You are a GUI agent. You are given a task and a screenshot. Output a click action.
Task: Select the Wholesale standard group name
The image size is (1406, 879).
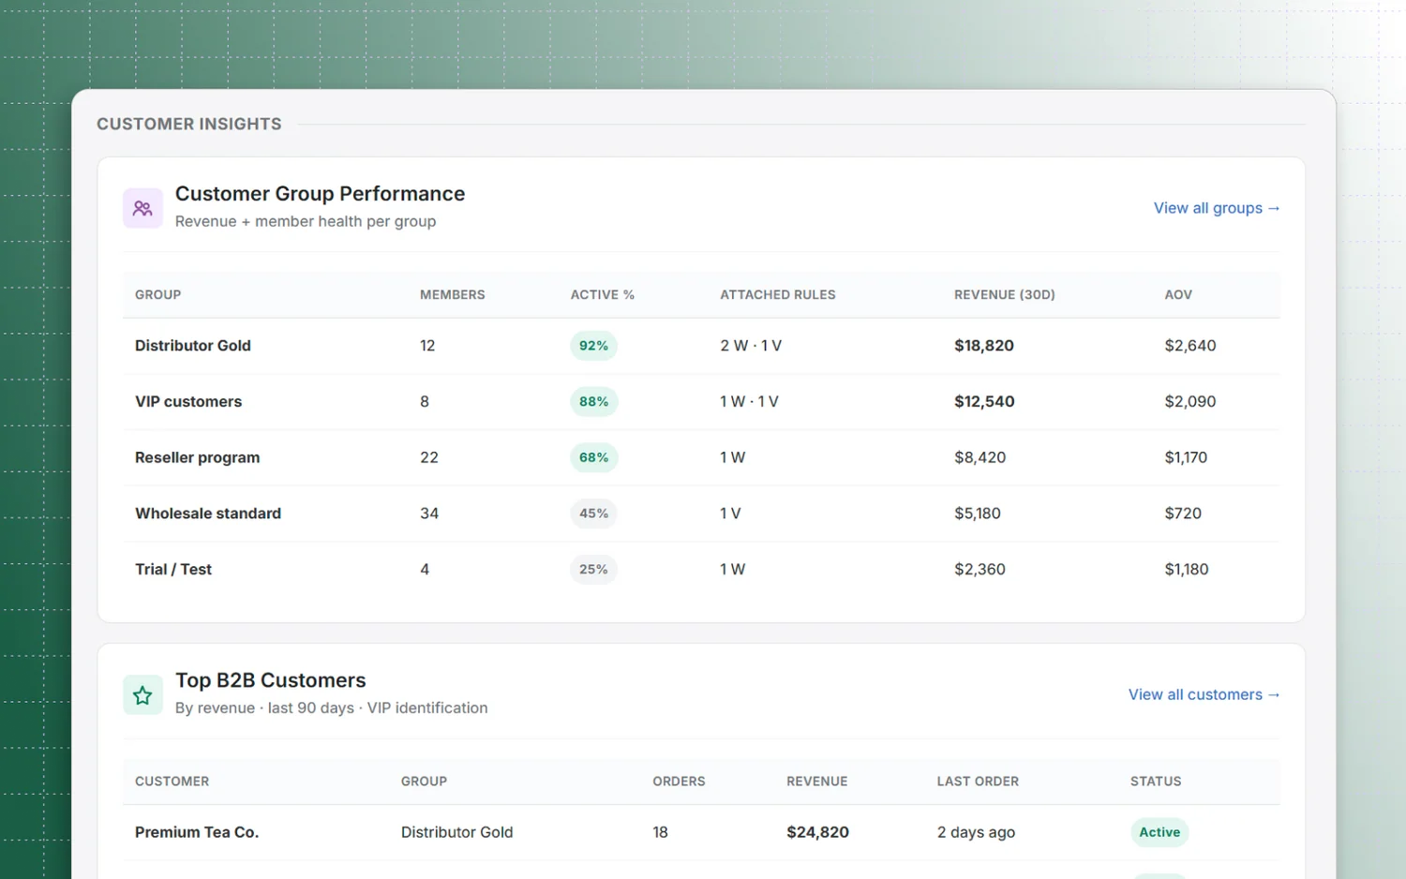point(208,514)
